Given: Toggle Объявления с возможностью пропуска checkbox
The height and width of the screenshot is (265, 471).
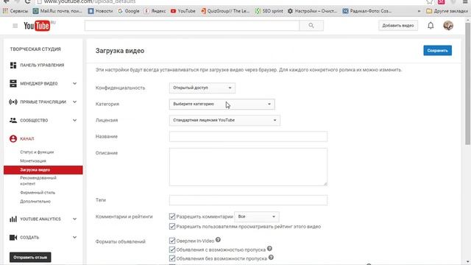Looking at the screenshot, I should (172, 250).
